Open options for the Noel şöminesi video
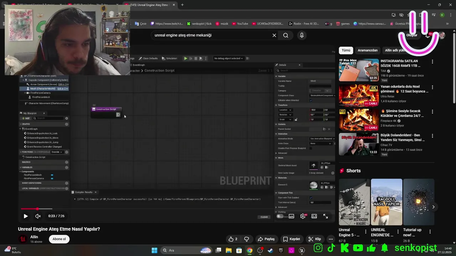 point(432,87)
